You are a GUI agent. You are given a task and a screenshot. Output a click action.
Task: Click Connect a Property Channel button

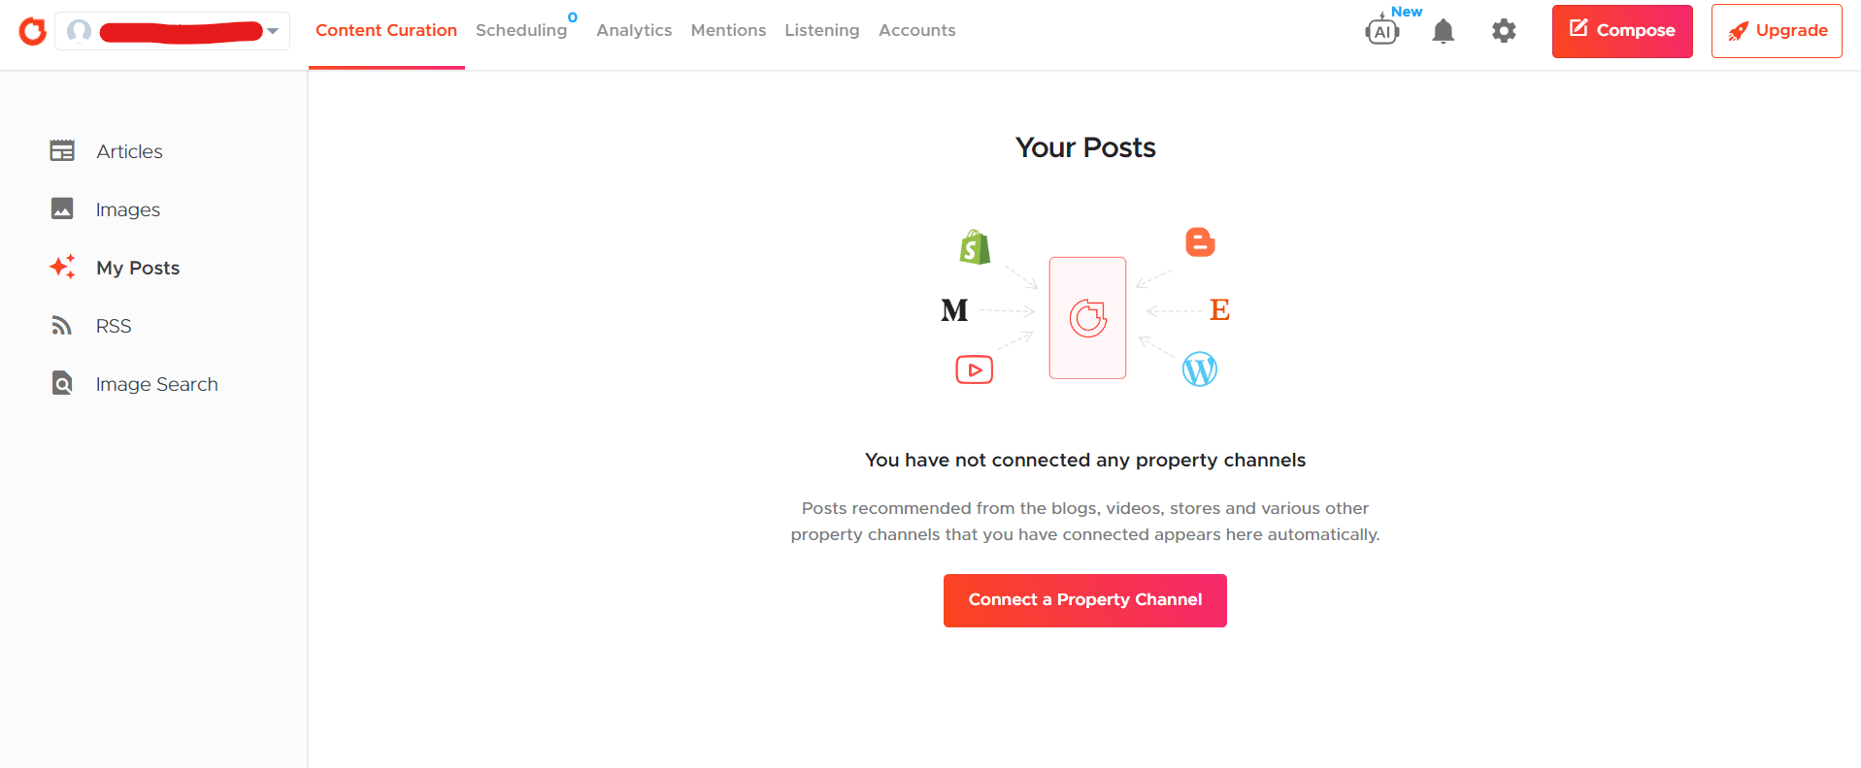click(1084, 600)
